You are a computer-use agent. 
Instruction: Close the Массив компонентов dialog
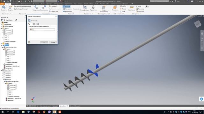(56, 16)
